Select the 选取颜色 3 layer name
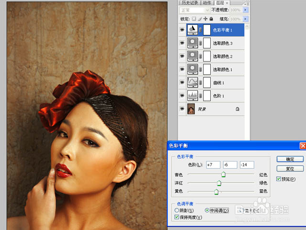This screenshot has width=306, height=230. pyautogui.click(x=223, y=43)
